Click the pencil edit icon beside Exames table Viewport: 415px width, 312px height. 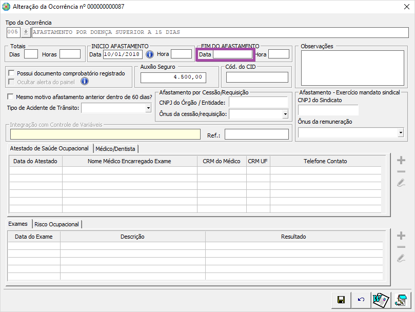tap(401, 258)
